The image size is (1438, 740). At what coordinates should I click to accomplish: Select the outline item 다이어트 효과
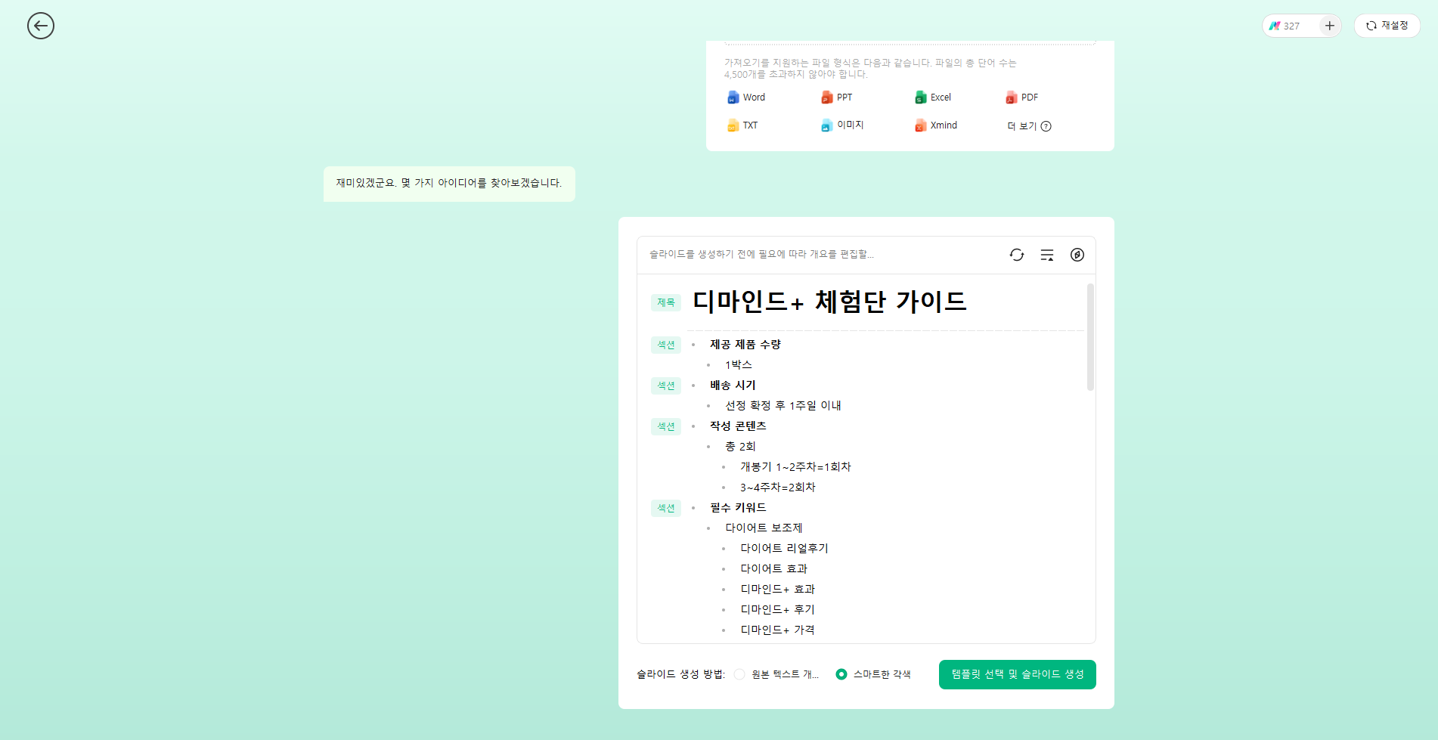pyautogui.click(x=773, y=569)
